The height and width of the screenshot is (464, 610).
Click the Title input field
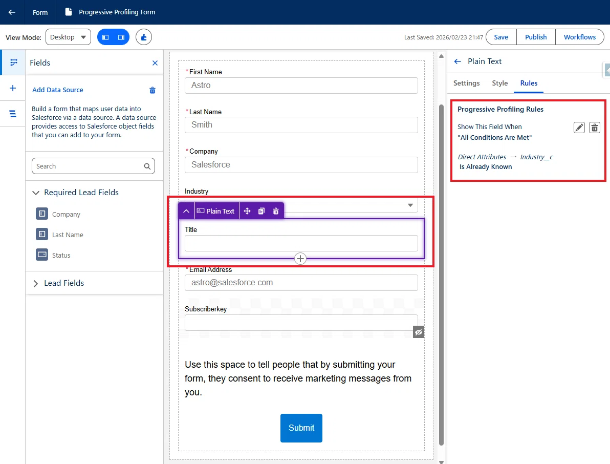coord(301,243)
